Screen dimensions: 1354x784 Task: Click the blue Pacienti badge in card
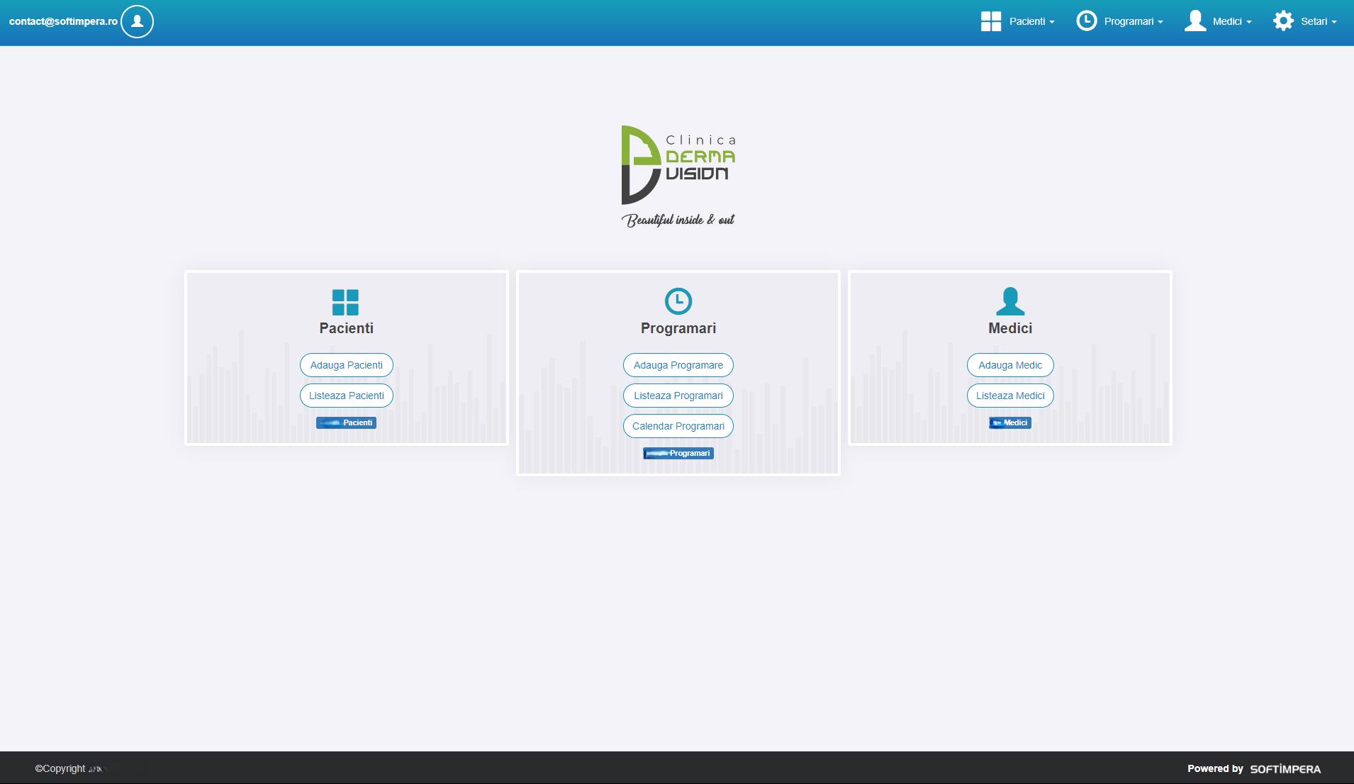point(346,422)
